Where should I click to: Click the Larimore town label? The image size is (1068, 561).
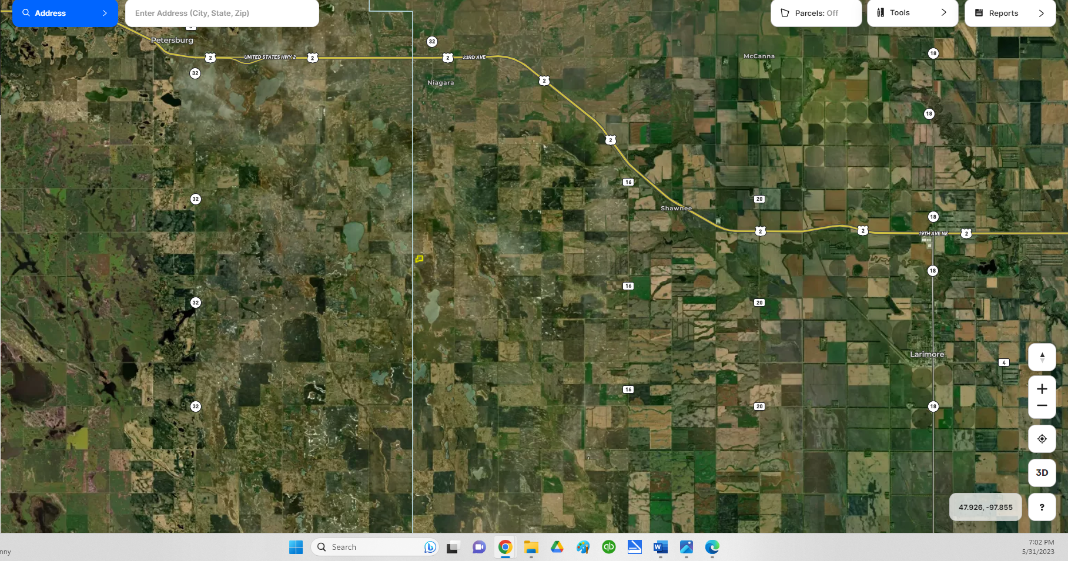(x=927, y=354)
